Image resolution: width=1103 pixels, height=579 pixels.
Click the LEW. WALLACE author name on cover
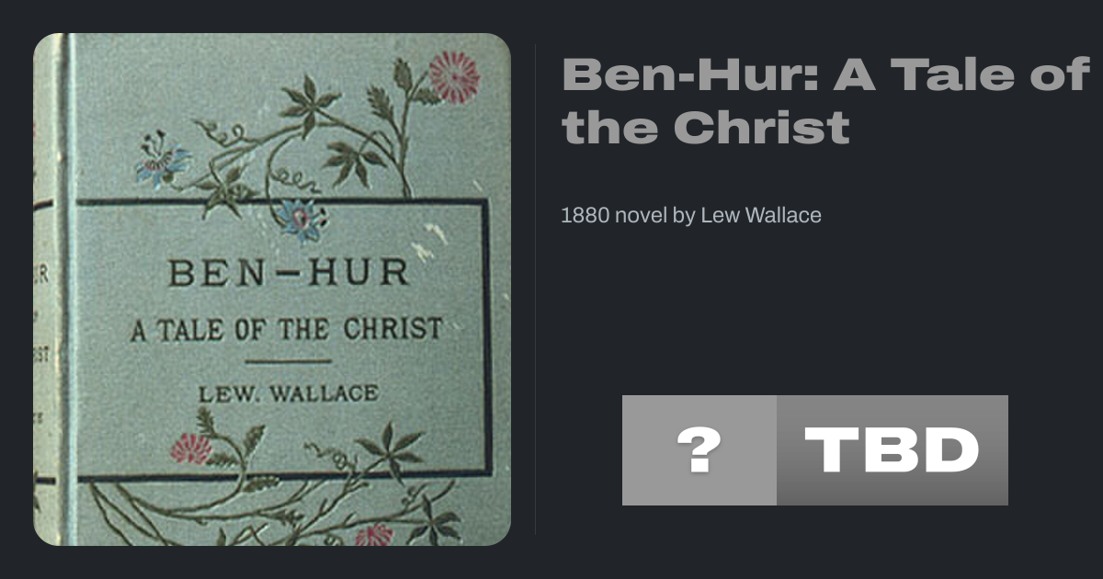(x=289, y=394)
